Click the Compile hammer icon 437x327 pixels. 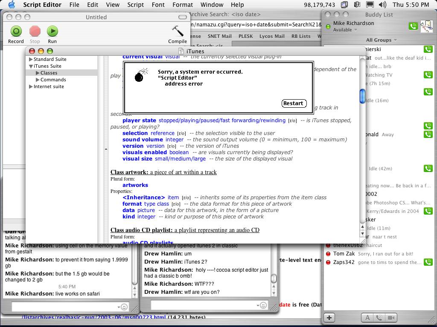point(178,31)
